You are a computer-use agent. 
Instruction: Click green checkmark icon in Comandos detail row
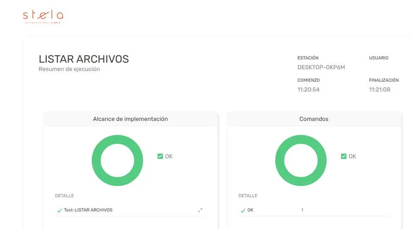[x=243, y=210]
